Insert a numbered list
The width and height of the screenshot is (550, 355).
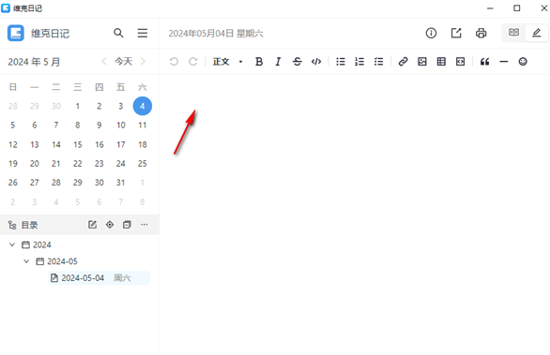tap(359, 62)
